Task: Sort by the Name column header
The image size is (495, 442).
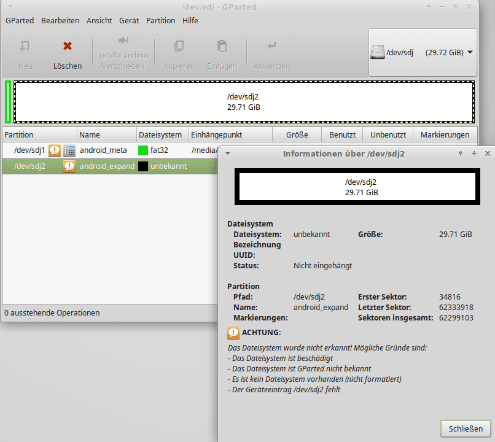Action: pos(107,134)
